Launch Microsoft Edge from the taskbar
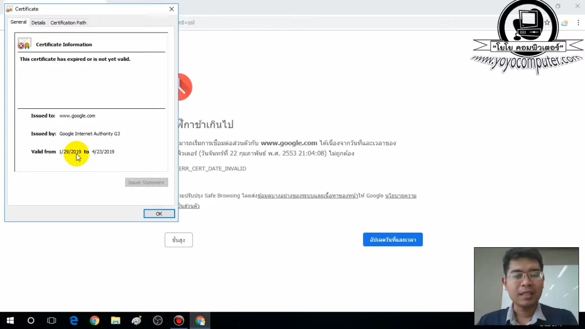This screenshot has width=585, height=329. (x=74, y=320)
